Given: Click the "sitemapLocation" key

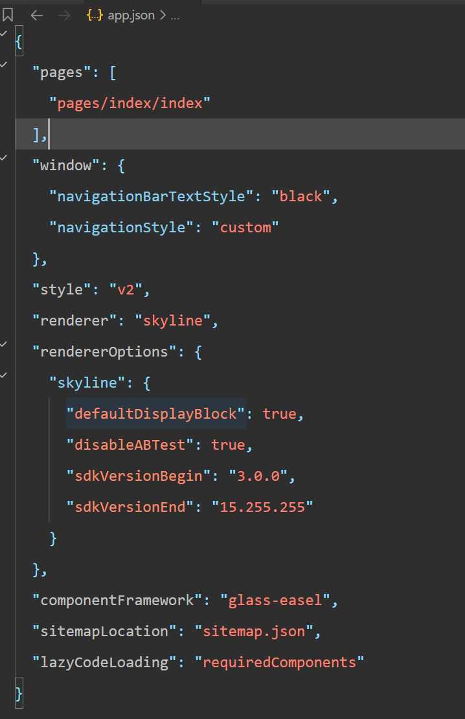Looking at the screenshot, I should tap(104, 632).
